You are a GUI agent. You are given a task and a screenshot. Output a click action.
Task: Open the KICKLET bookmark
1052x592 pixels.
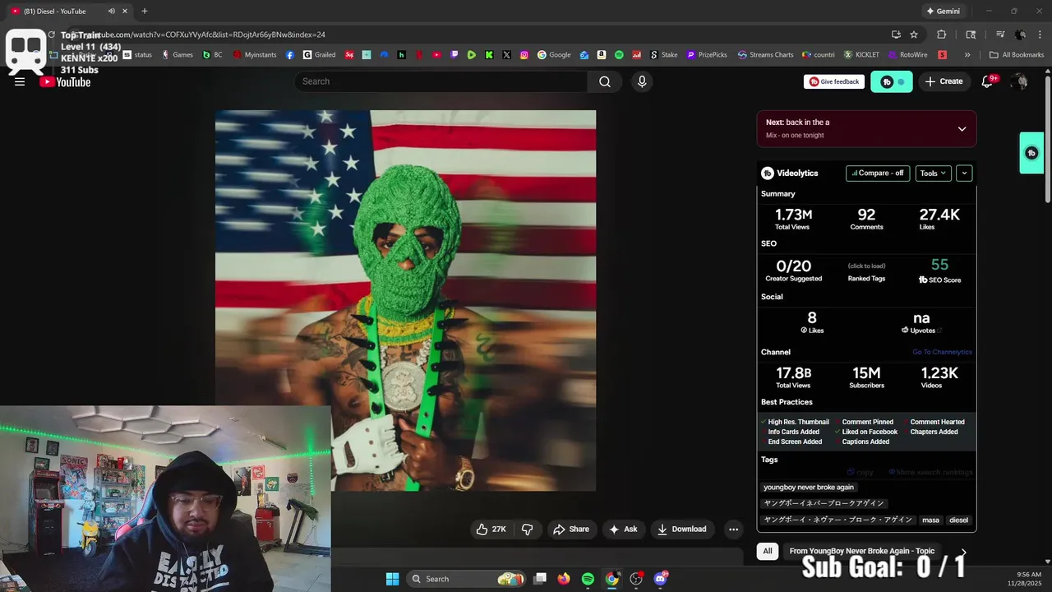[x=861, y=55]
